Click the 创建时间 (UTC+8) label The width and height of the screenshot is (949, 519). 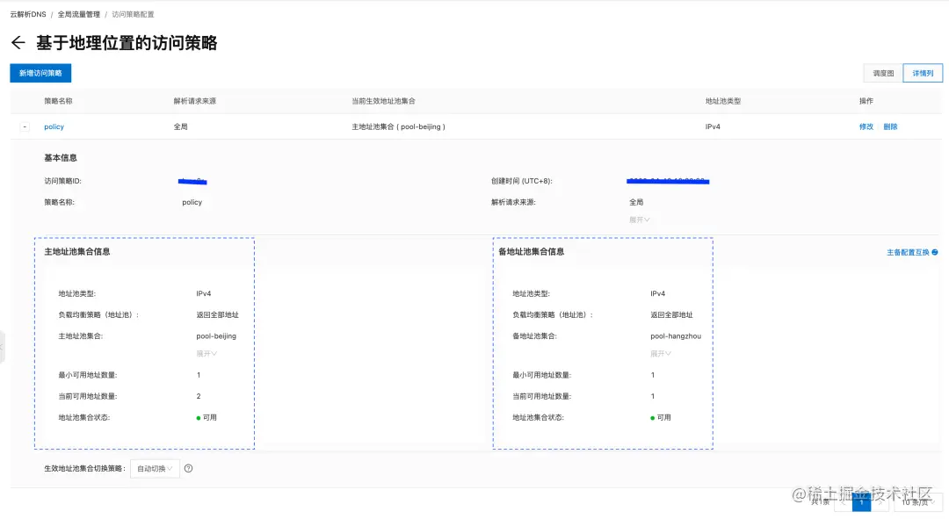click(522, 181)
